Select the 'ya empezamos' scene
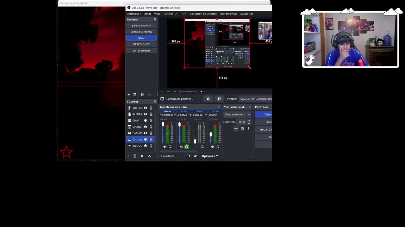This screenshot has width=405, height=227. pyautogui.click(x=141, y=25)
